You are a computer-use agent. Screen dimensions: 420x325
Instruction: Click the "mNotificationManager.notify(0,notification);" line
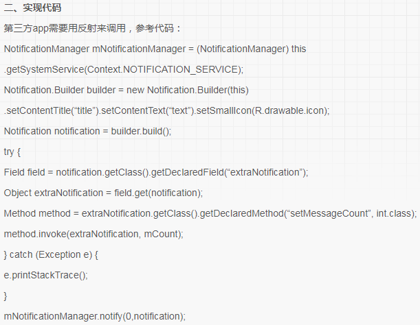(94, 316)
